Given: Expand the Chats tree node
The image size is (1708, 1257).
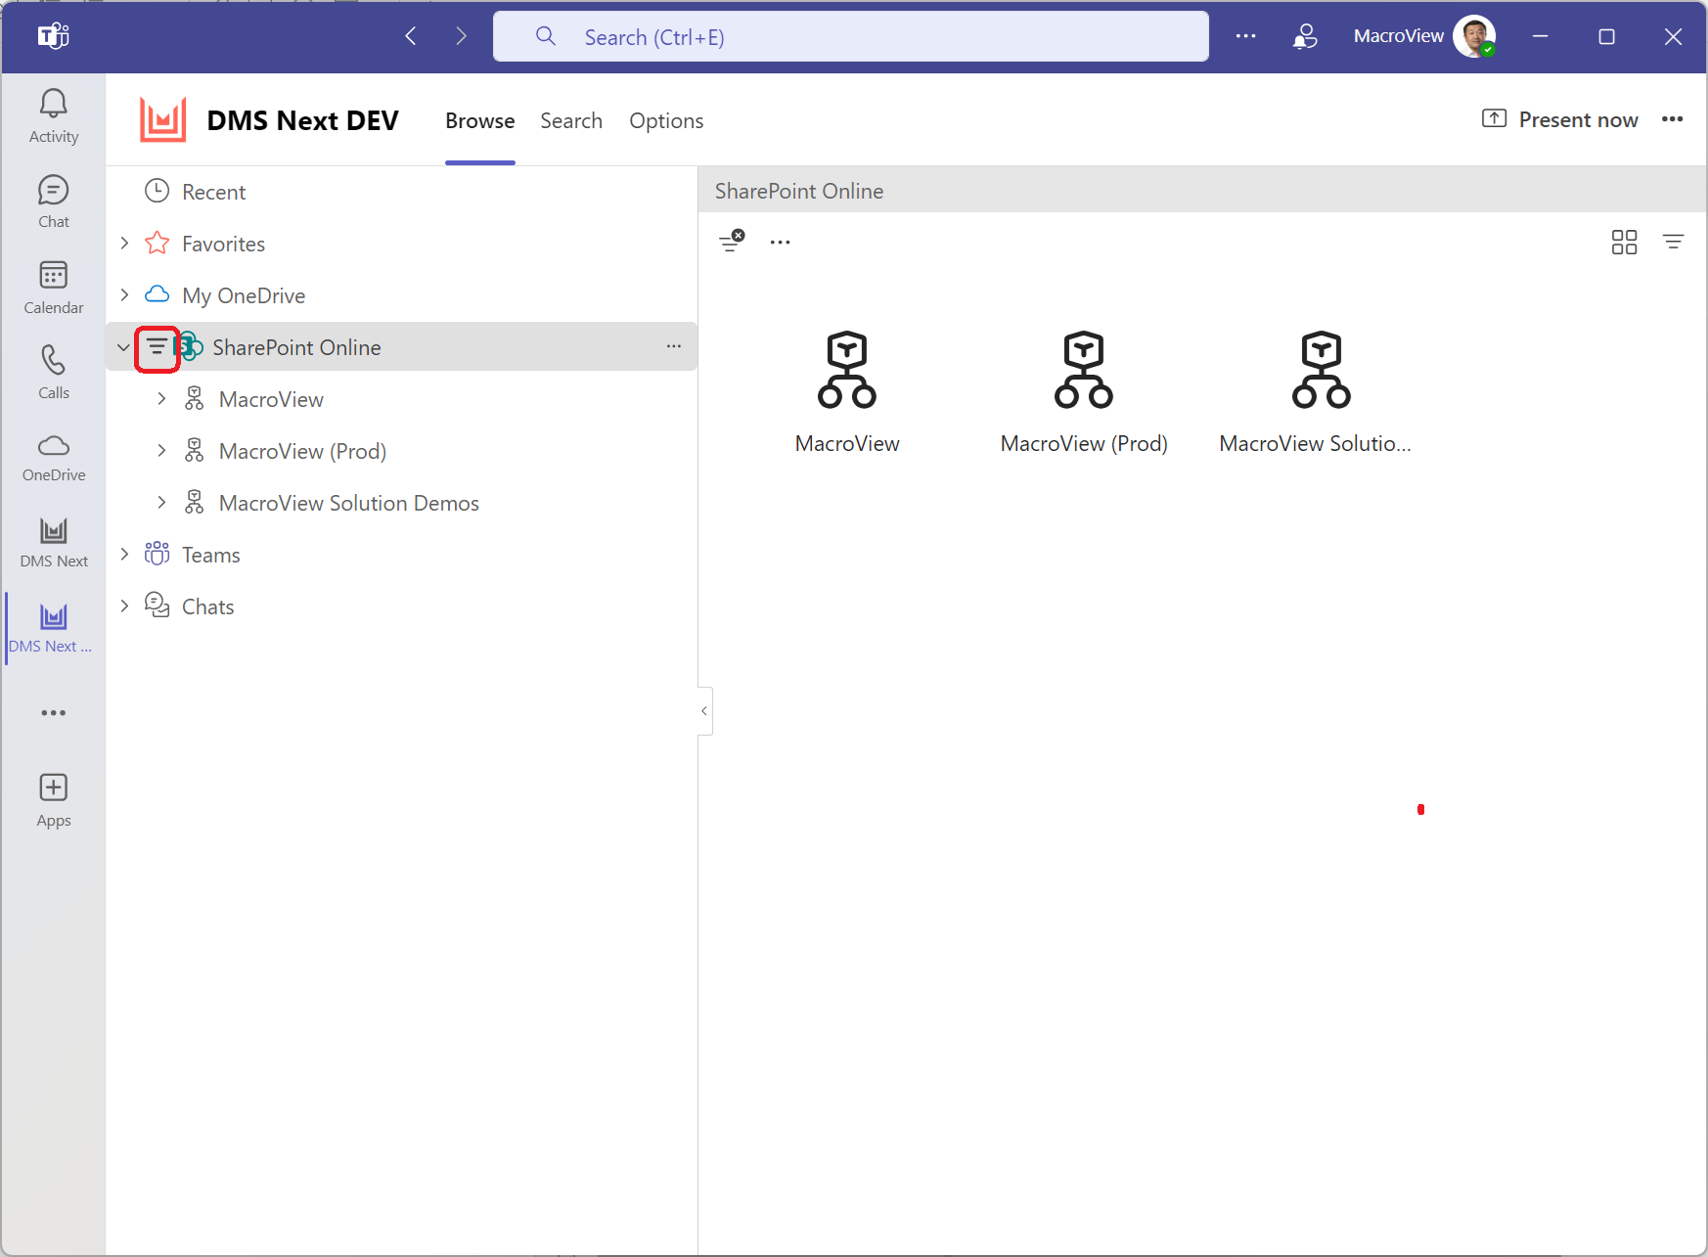Looking at the screenshot, I should coord(124,606).
